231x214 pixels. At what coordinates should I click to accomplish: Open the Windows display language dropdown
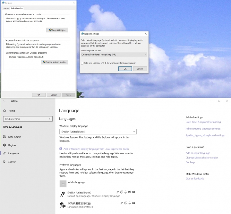click(x=98, y=132)
